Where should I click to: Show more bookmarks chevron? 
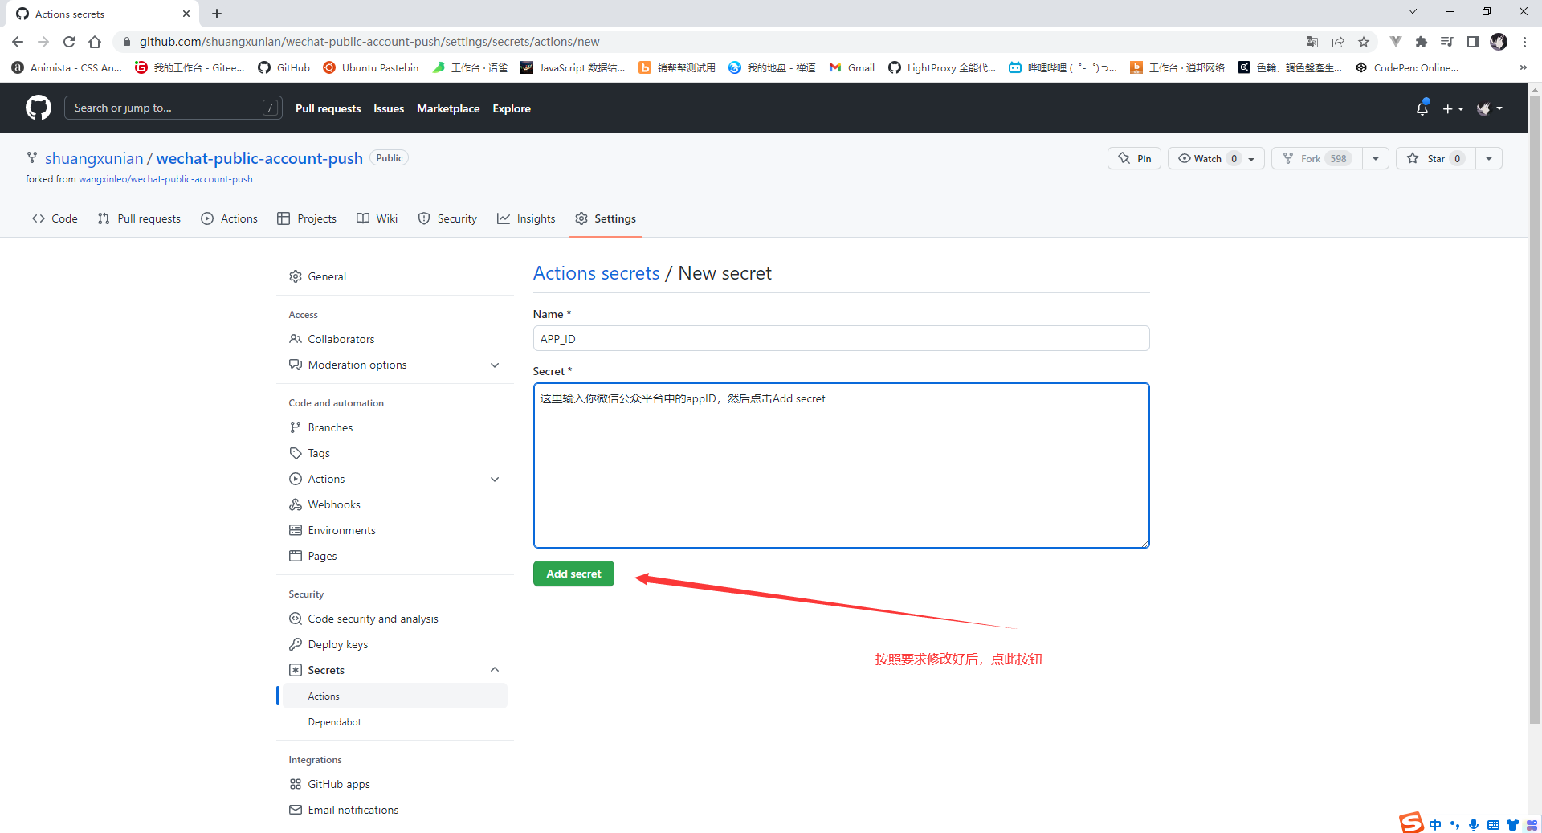[x=1523, y=67]
